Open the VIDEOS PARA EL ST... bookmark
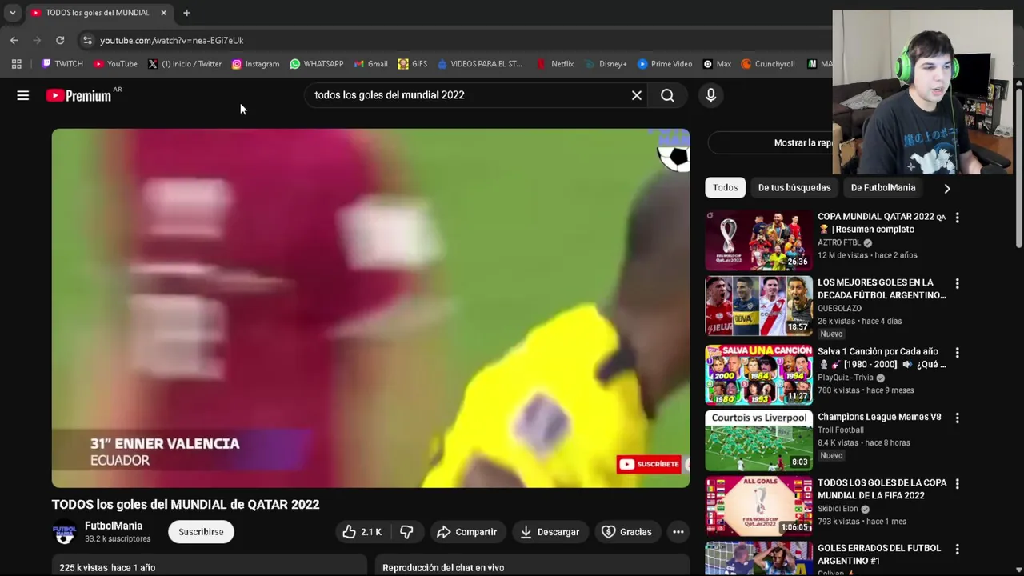Viewport: 1024px width, 576px height. pos(479,64)
